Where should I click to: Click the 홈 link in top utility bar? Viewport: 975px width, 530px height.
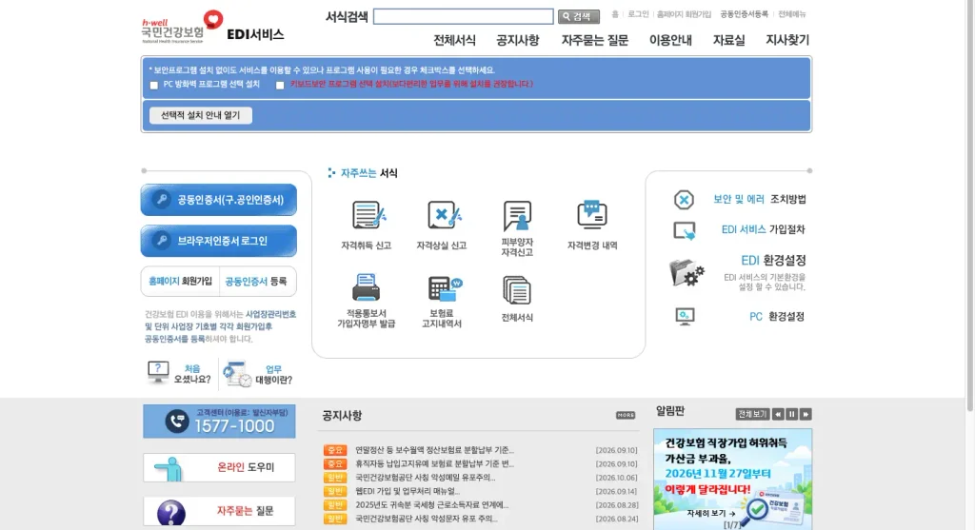[x=615, y=14]
